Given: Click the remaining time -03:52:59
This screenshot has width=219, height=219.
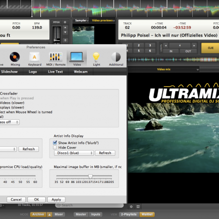Looking at the screenshot, I should click(182, 27).
